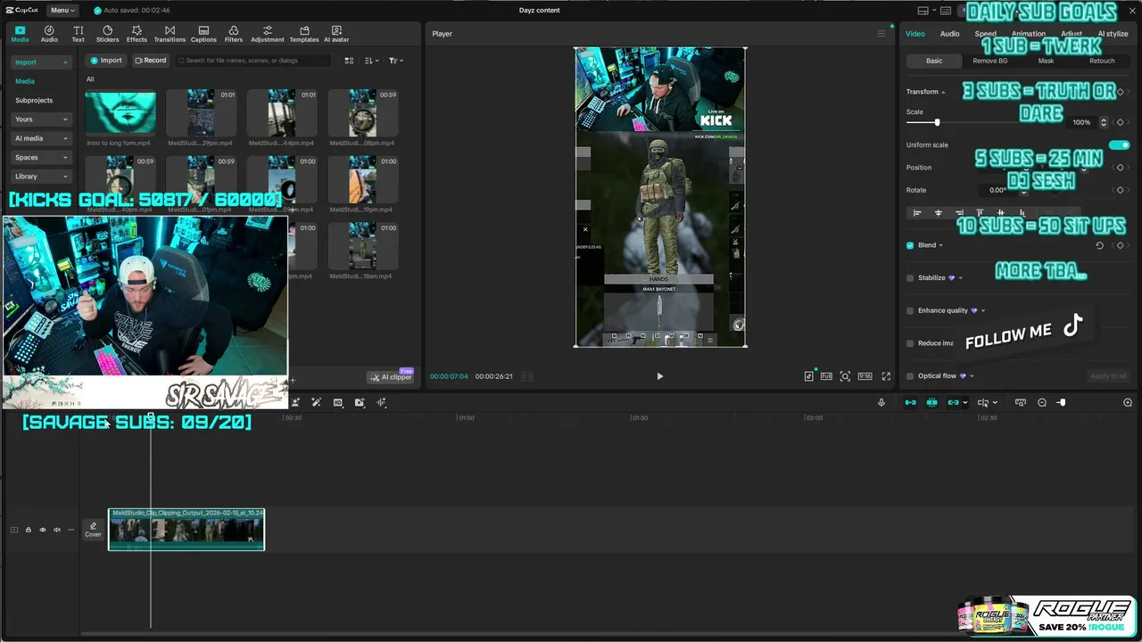Viewport: 1142px width, 642px height.
Task: Click the player snapshot focus icon
Action: click(x=845, y=376)
